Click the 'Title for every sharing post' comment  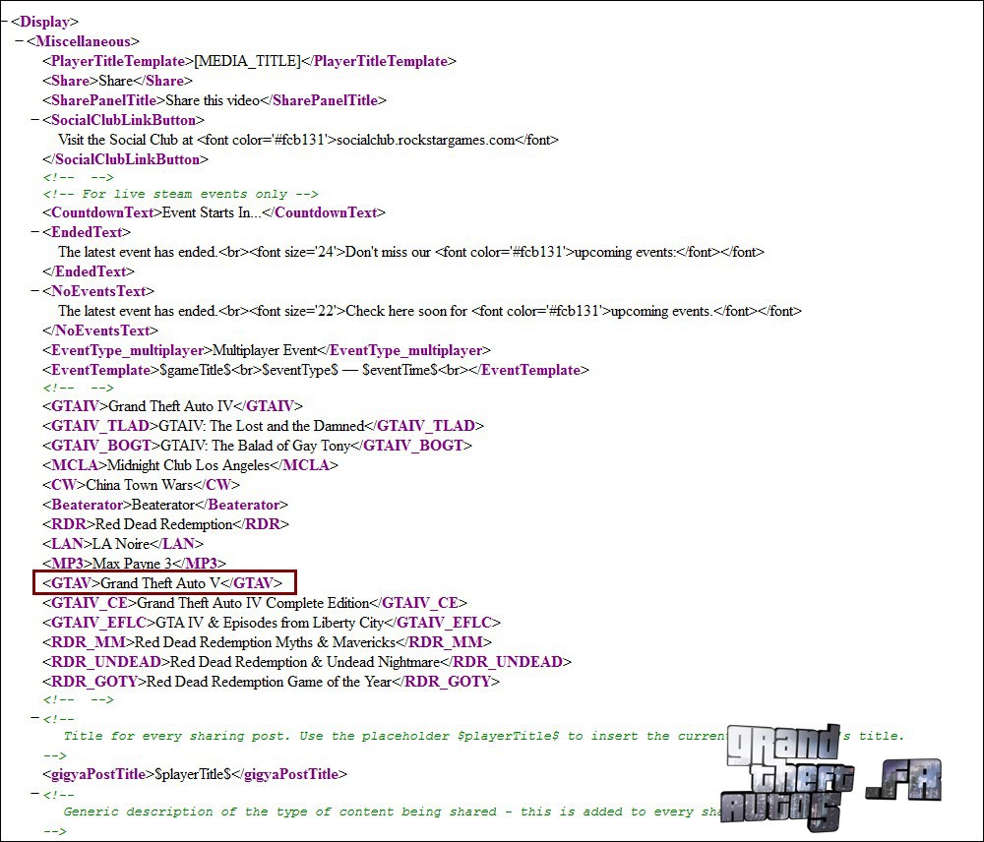coord(483,736)
